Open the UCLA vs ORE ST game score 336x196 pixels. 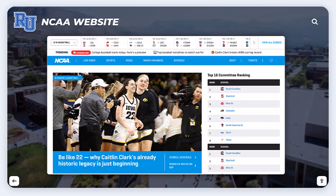[139, 43]
